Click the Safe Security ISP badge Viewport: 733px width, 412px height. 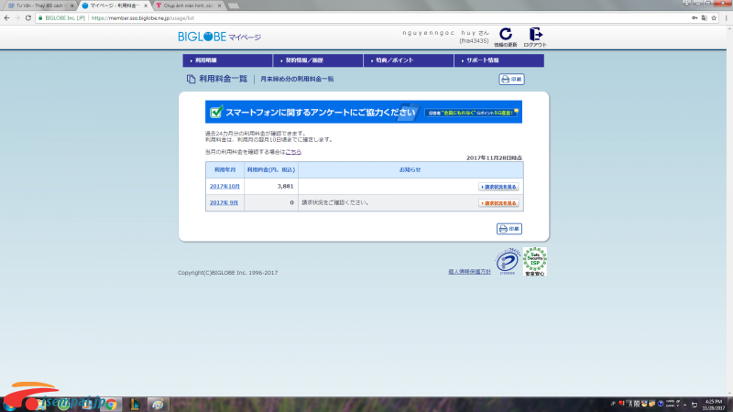tap(535, 262)
